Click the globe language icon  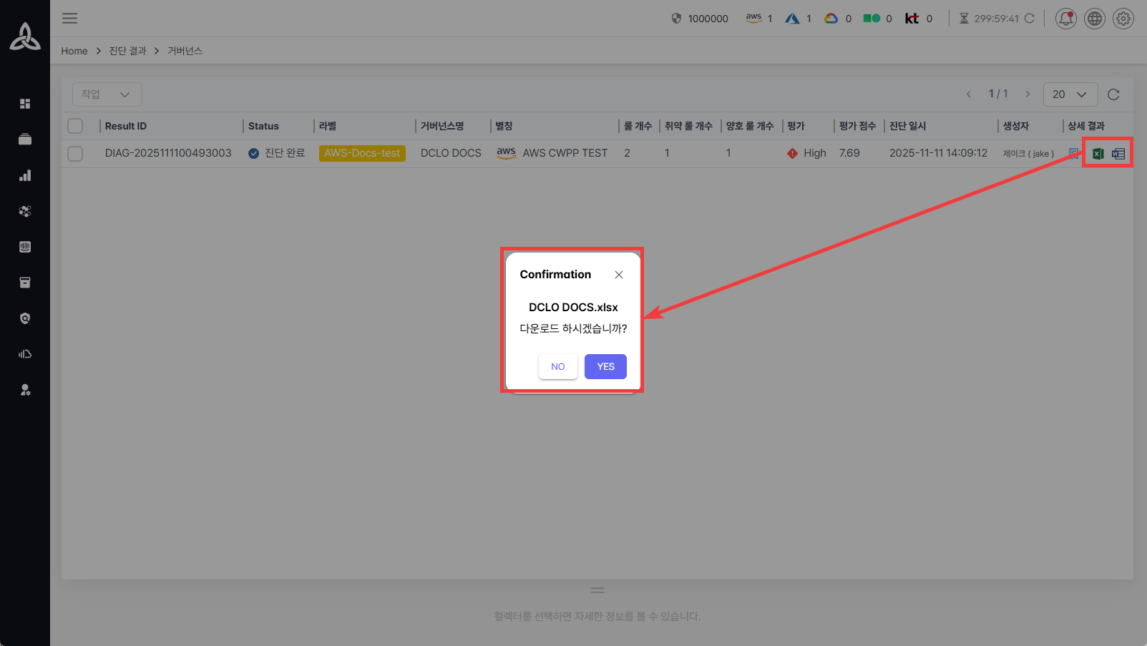pyautogui.click(x=1095, y=19)
